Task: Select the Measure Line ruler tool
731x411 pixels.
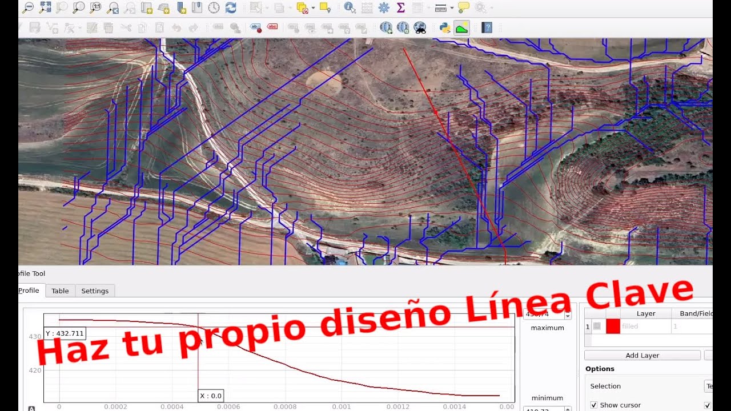Action: (x=440, y=7)
